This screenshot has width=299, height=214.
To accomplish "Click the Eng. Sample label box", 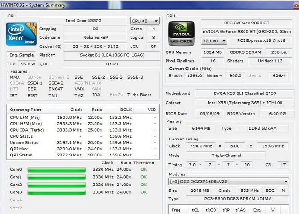I will coord(22,55).
